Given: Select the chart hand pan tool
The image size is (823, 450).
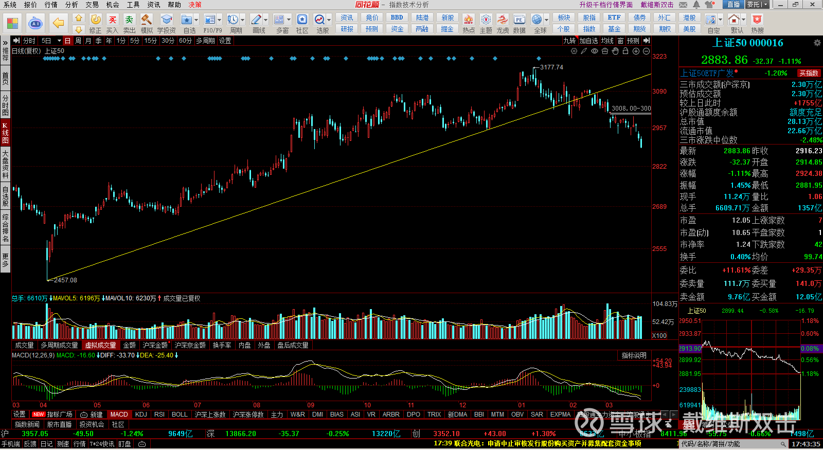Looking at the screenshot, I should [x=615, y=51].
